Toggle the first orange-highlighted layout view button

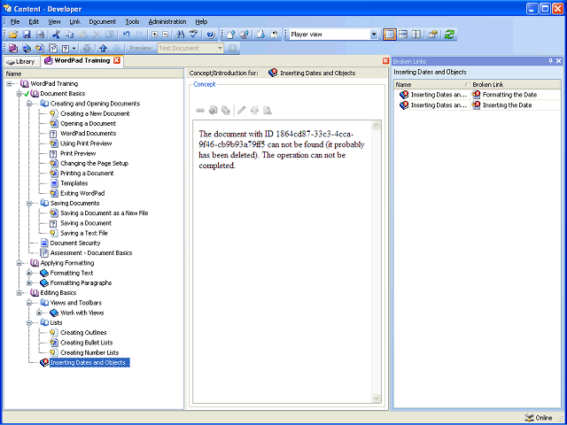(389, 35)
